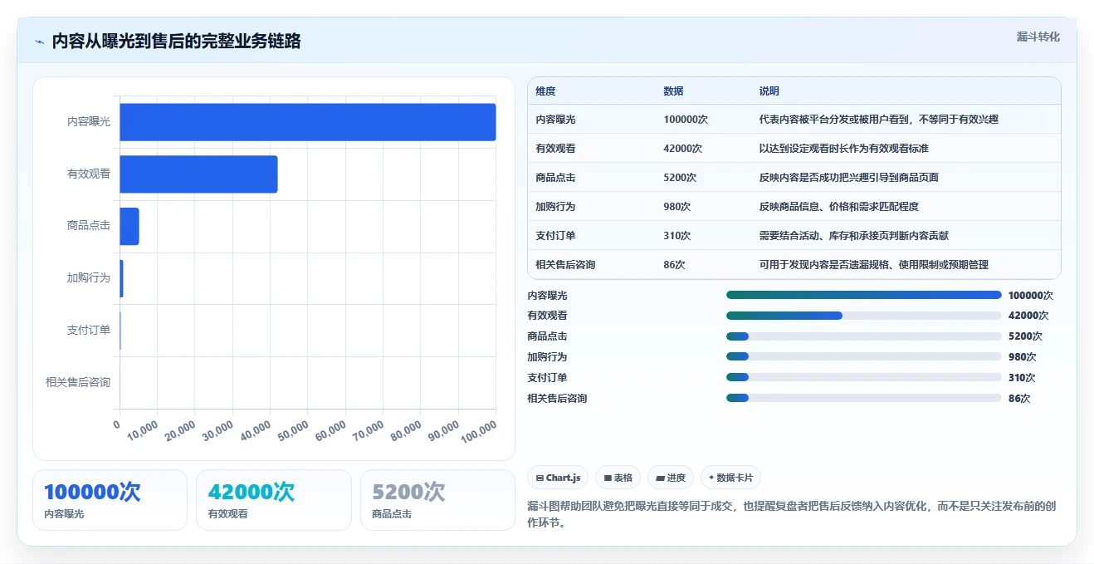The width and height of the screenshot is (1094, 564).
Task: Click the 支付订单 cell in the table
Action: pos(555,236)
